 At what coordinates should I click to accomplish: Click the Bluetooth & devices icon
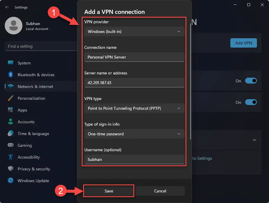[11, 75]
